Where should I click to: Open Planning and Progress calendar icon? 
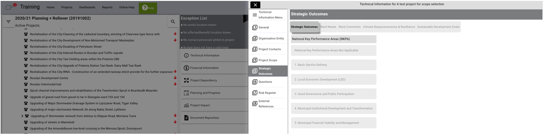pyautogui.click(x=186, y=93)
